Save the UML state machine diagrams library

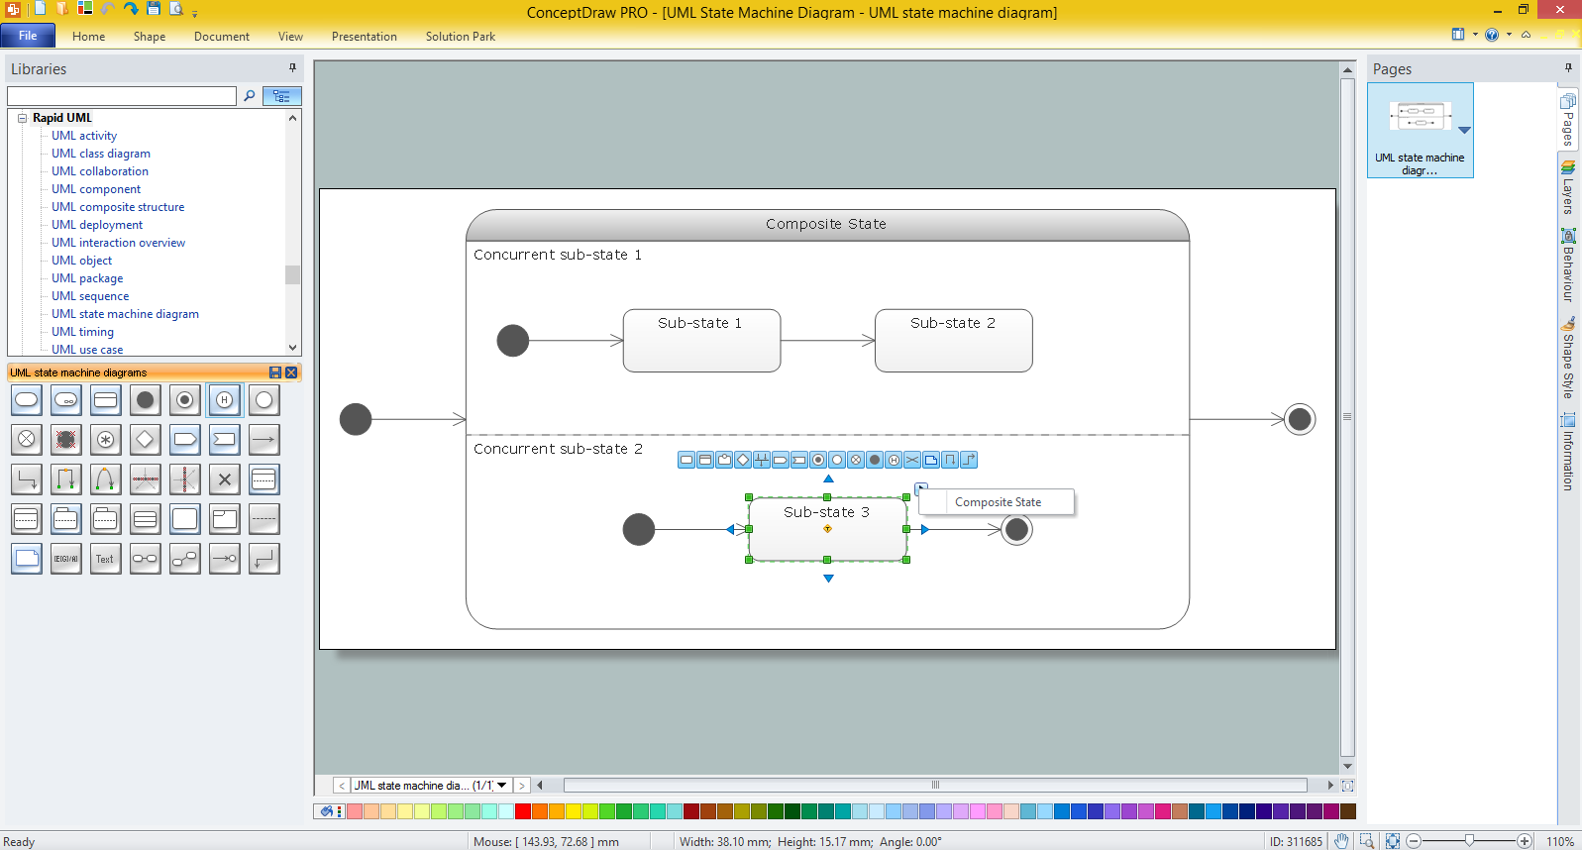[x=275, y=372]
